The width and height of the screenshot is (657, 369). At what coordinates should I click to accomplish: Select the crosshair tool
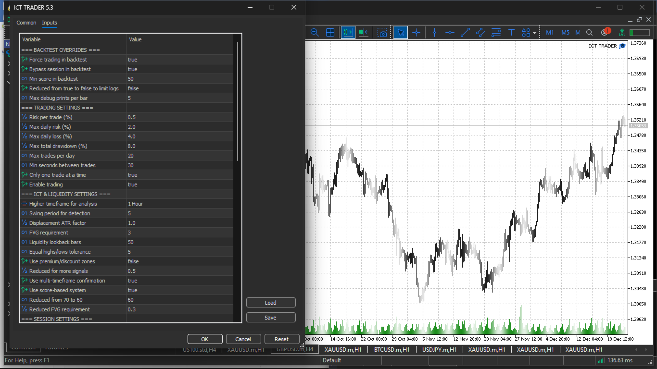pos(417,33)
